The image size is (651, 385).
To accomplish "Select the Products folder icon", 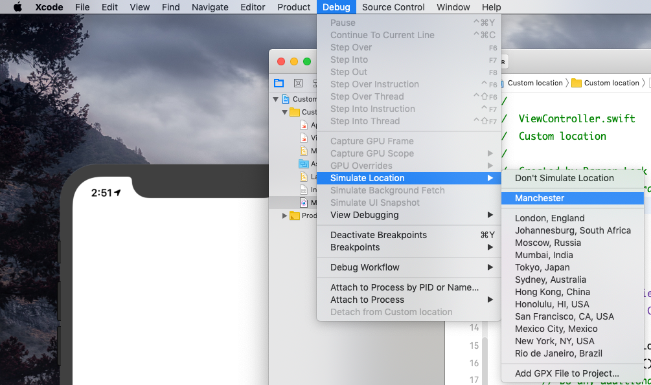I will [295, 215].
